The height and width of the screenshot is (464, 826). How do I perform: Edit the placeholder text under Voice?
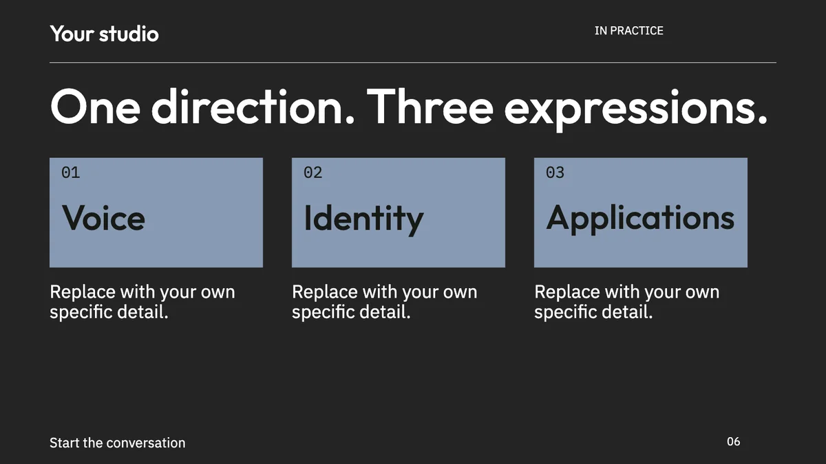(x=142, y=302)
